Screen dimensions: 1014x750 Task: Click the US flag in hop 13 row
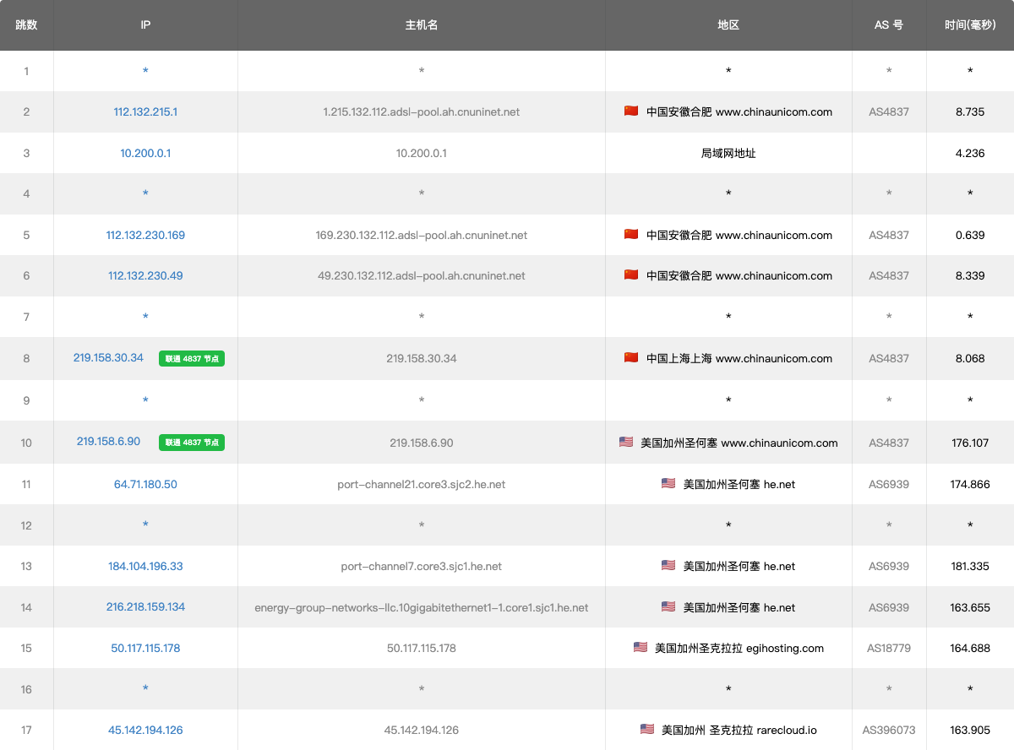[x=668, y=565]
